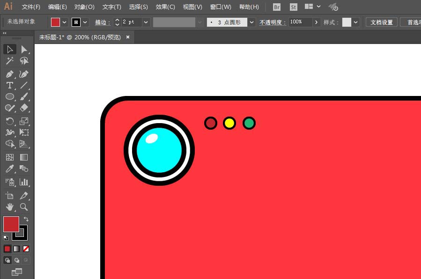The width and height of the screenshot is (421, 279).
Task: Select the Eraser tool
Action: [24, 108]
